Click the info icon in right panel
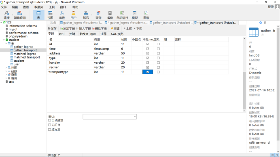280x157 pixels. tap(261, 23)
